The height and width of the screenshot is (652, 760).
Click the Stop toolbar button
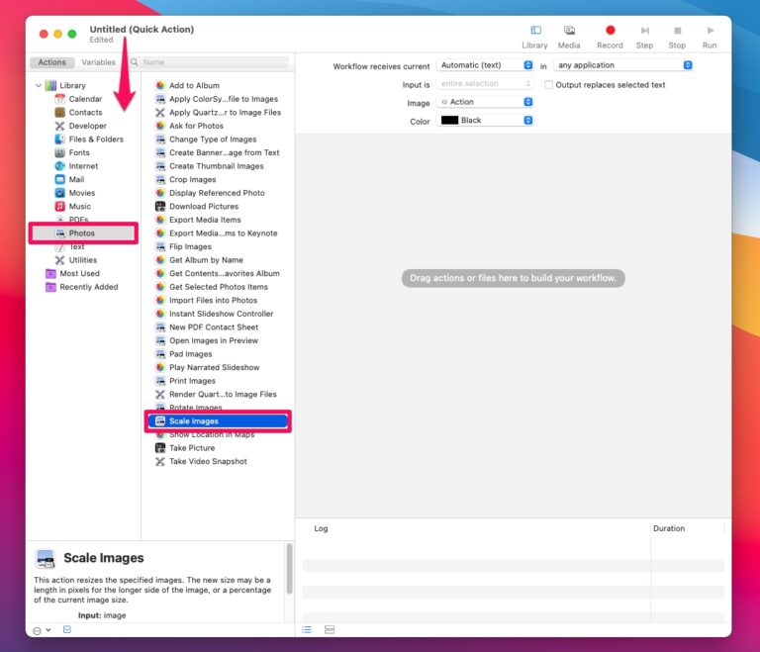point(677,37)
